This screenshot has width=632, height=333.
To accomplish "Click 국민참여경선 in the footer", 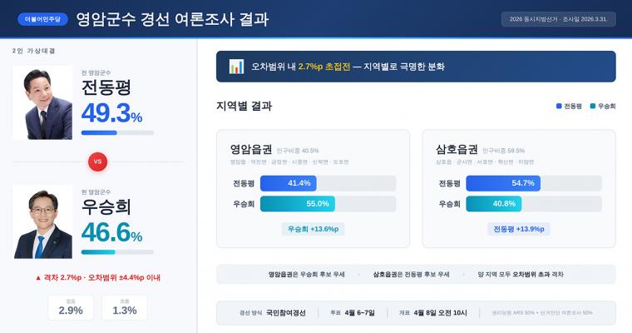I will [x=286, y=313].
